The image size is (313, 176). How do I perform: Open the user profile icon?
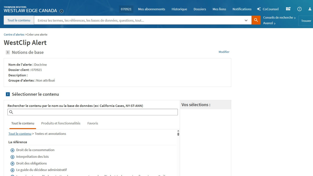click(310, 9)
